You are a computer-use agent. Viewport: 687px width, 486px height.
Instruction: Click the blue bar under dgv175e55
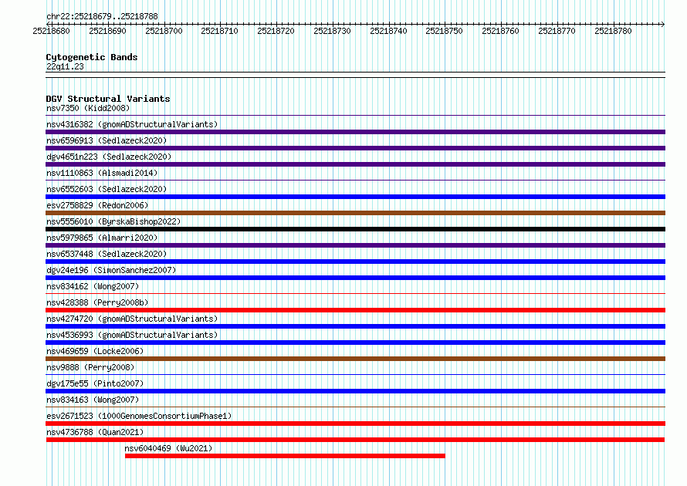click(x=355, y=391)
